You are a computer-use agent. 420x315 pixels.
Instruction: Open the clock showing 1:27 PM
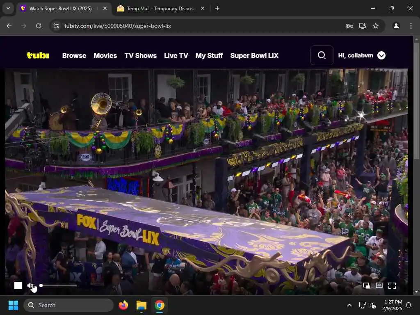click(393, 305)
